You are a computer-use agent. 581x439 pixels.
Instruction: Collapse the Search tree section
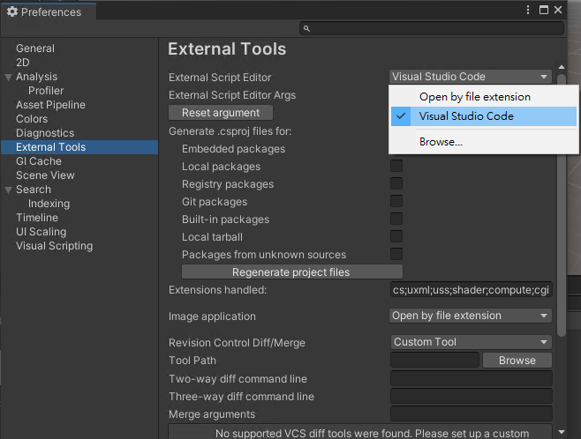(x=9, y=190)
